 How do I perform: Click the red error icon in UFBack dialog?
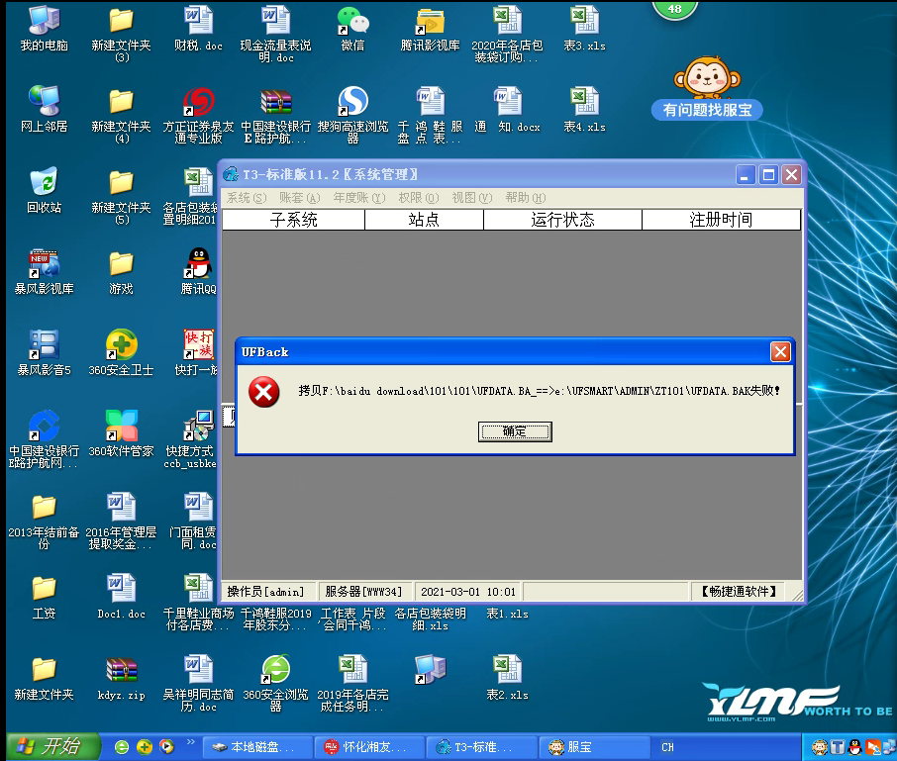(x=263, y=392)
